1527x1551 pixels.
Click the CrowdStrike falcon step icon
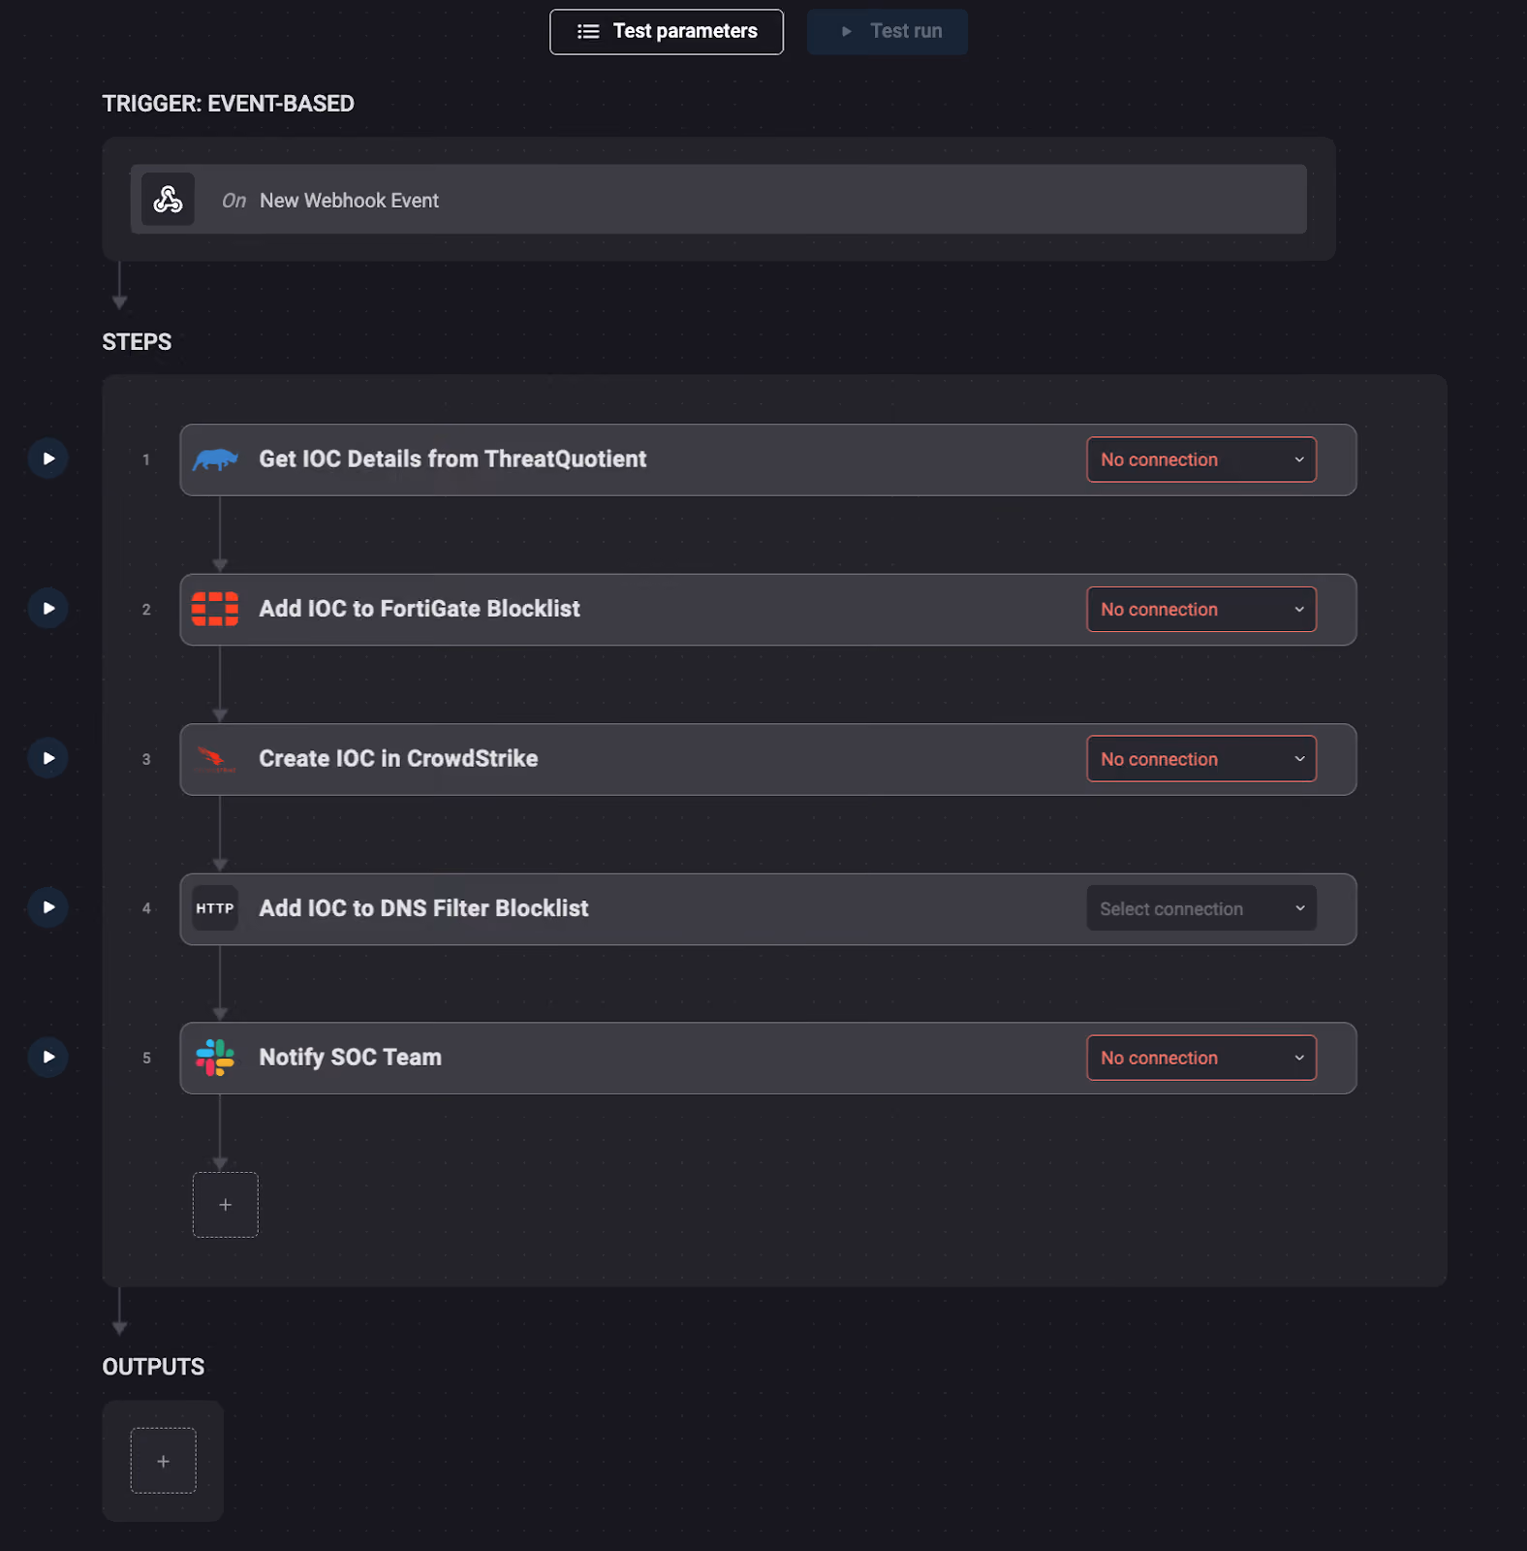pos(215,759)
